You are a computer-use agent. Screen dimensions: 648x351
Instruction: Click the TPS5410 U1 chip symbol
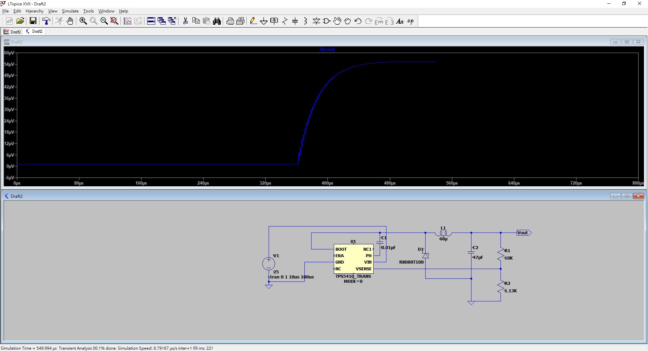click(x=353, y=259)
